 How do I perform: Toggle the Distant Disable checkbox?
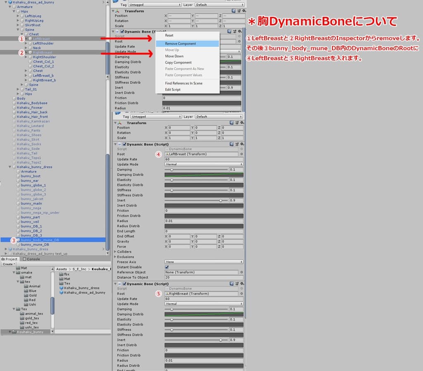coord(167,267)
